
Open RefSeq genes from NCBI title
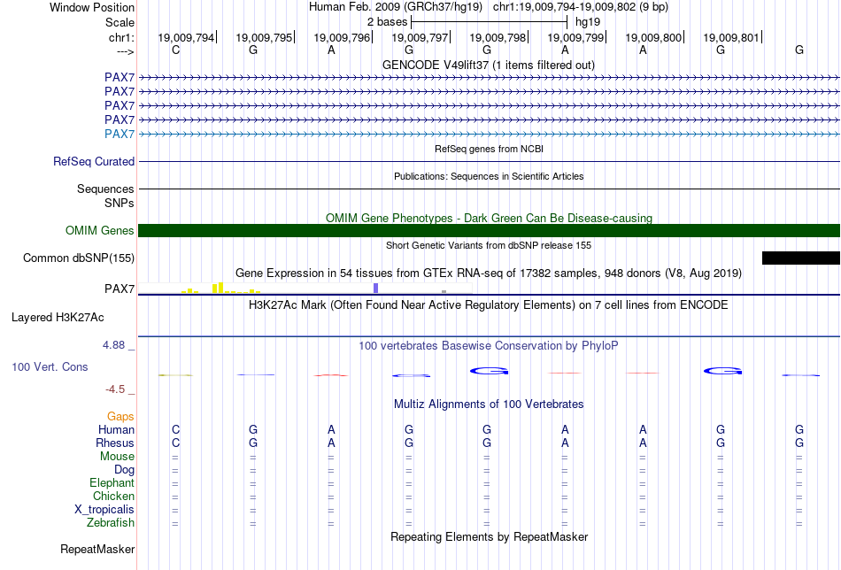click(x=489, y=149)
